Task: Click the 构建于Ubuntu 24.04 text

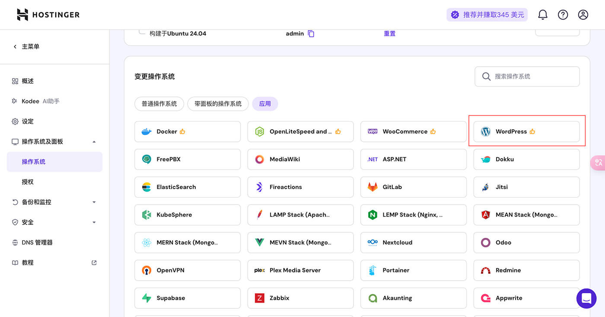Action: [178, 34]
